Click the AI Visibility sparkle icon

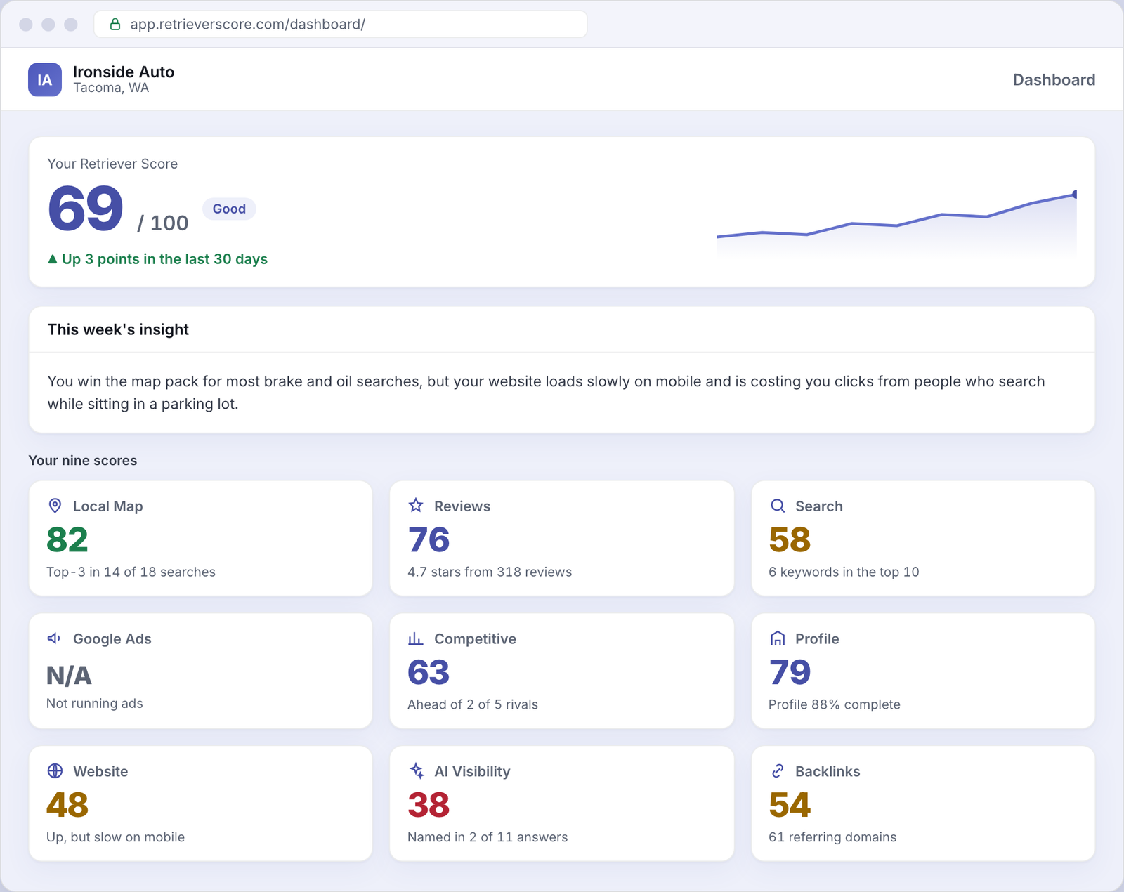tap(416, 770)
